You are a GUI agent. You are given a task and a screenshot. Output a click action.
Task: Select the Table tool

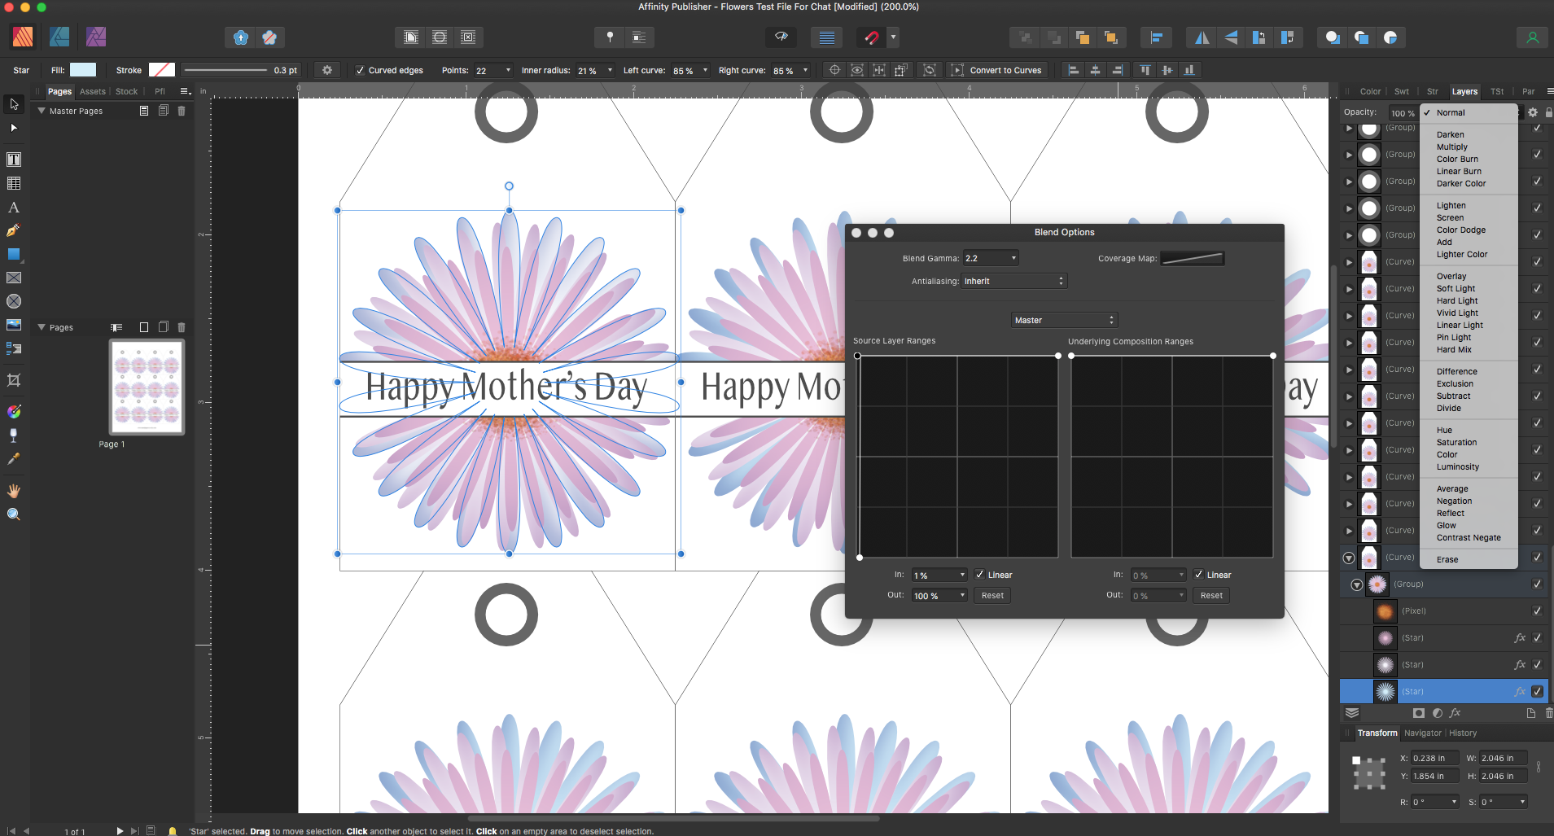pyautogui.click(x=14, y=183)
